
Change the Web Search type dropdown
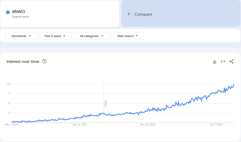point(127,36)
